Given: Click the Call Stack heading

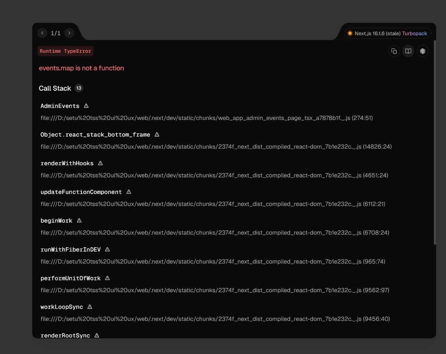Looking at the screenshot, I should (x=55, y=88).
